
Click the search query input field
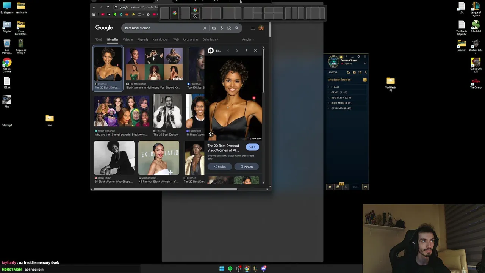tap(163, 28)
